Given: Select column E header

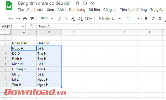Looking at the screenshot, I should click(125, 32).
